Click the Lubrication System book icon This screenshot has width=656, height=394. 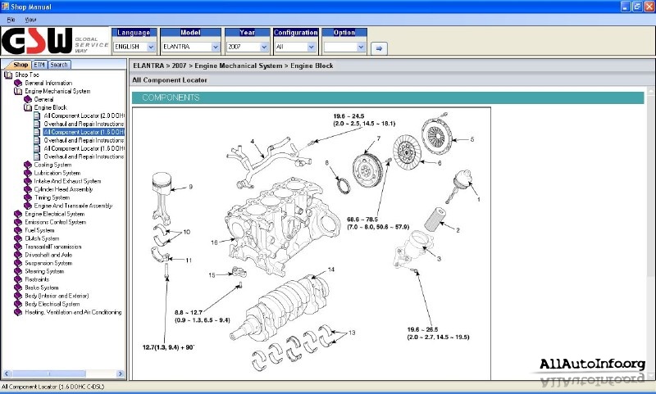point(28,173)
